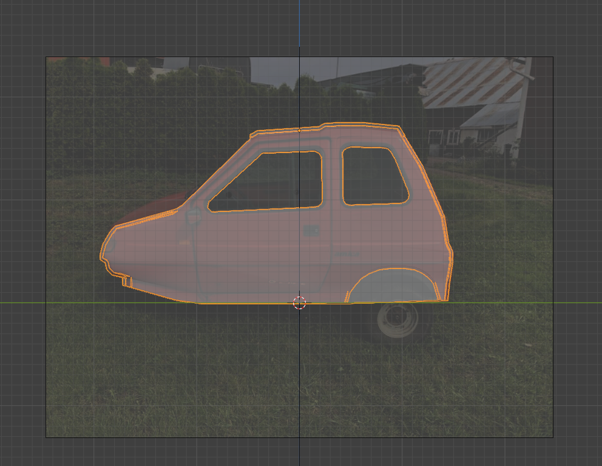Screen dimensions: 602x466
Task: Click the grey rear wheel in reference photo
Action: 397,320
